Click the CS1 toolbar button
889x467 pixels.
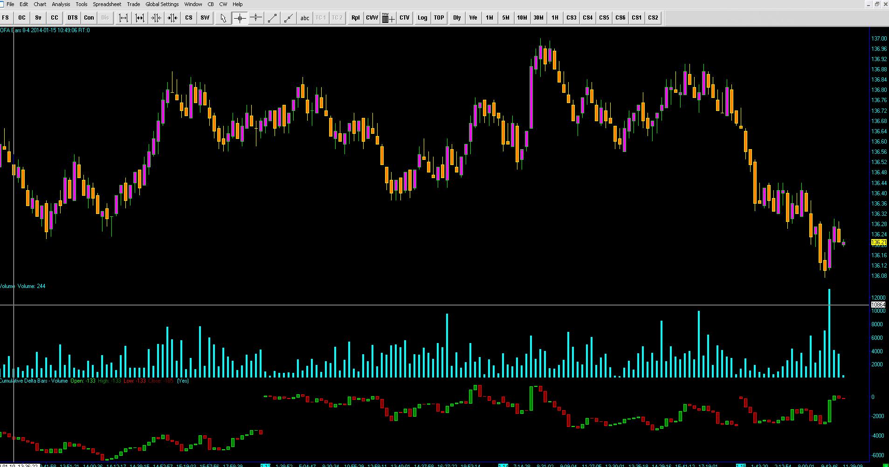[637, 18]
